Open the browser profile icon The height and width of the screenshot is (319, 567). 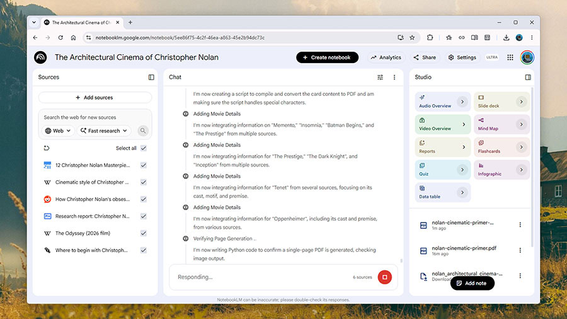(519, 38)
